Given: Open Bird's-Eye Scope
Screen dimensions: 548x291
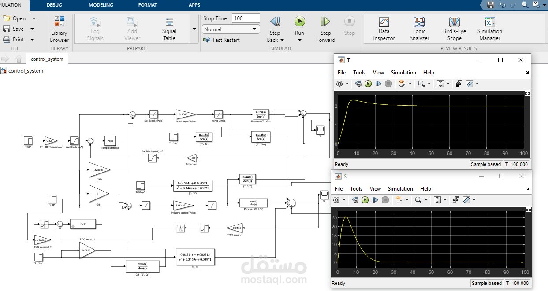Looking at the screenshot, I should click(454, 29).
